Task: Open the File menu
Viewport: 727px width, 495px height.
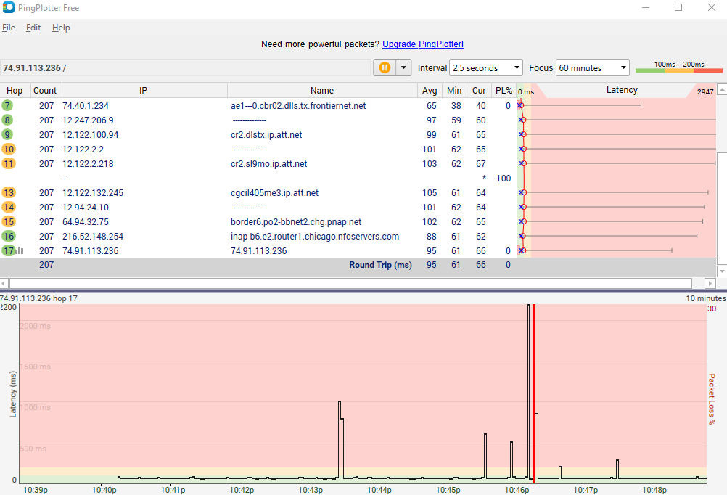Action: (x=9, y=28)
